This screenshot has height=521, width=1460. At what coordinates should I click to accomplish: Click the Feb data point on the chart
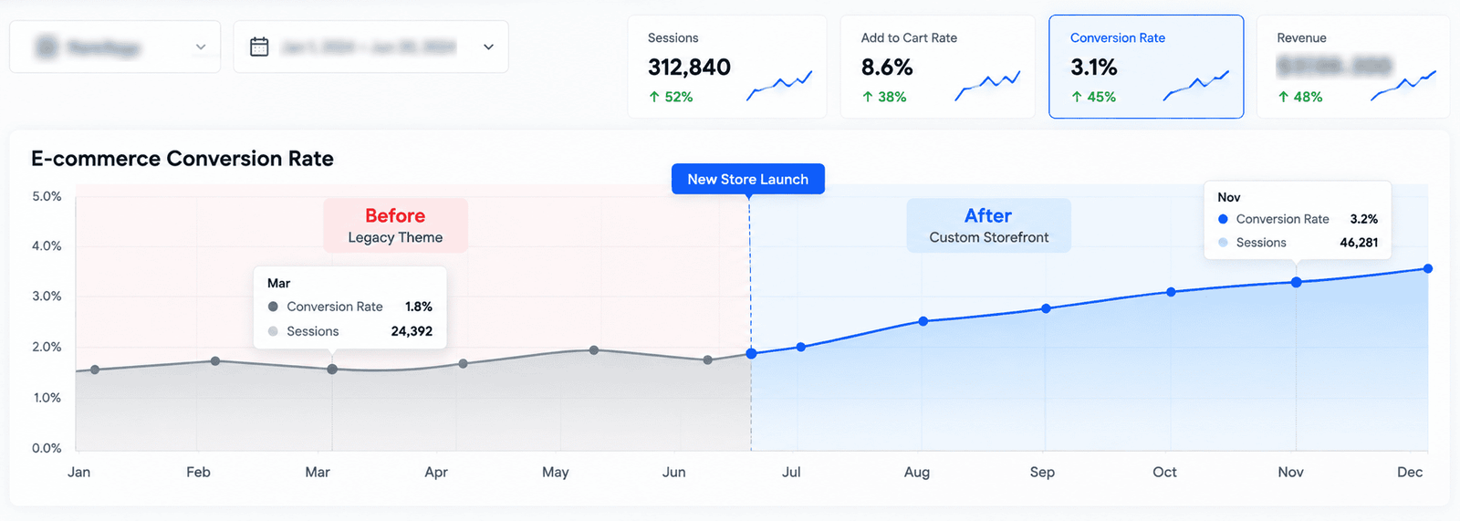point(215,361)
